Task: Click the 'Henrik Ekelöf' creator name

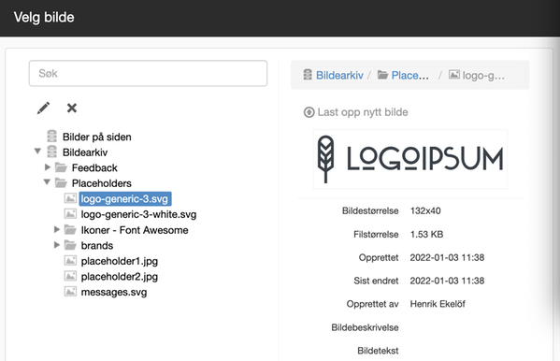Action: tap(438, 304)
